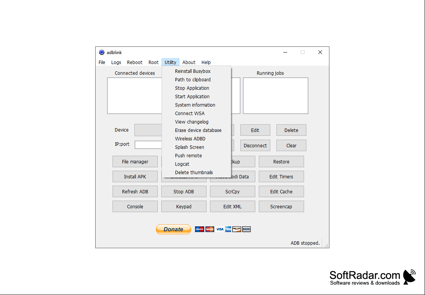Launch ScrCpy screen mirroring
425x295 pixels.
coord(233,191)
